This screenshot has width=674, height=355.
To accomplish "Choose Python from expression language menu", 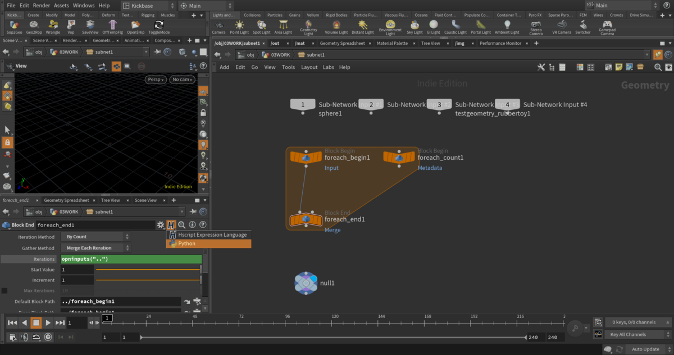I will tap(209, 244).
